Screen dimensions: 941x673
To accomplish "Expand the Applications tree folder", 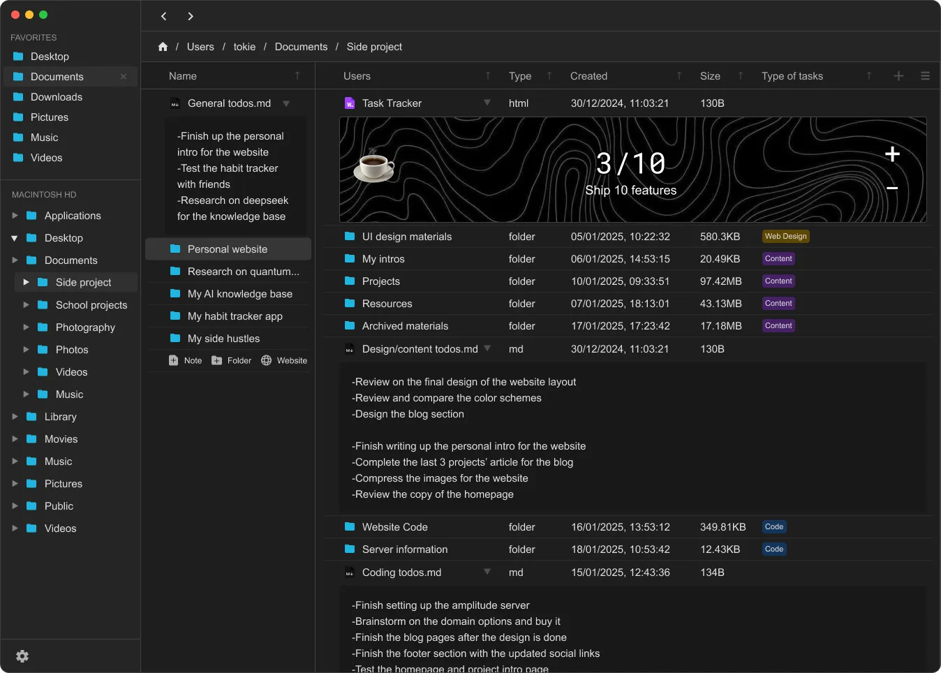I will coord(15,216).
